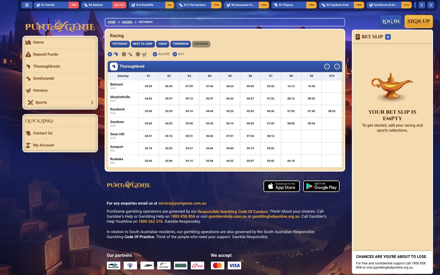Toggle the Int'l filter checkbox
Image resolution: width=440 pixels, height=275 pixels.
175,54
